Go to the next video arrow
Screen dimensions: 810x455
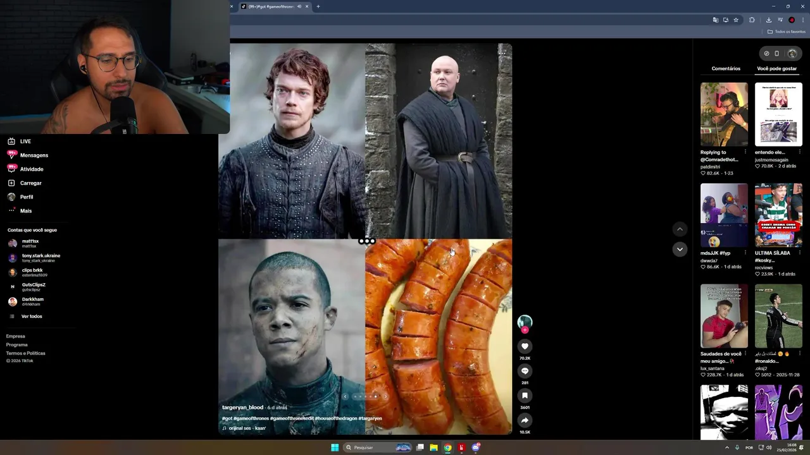(x=680, y=249)
